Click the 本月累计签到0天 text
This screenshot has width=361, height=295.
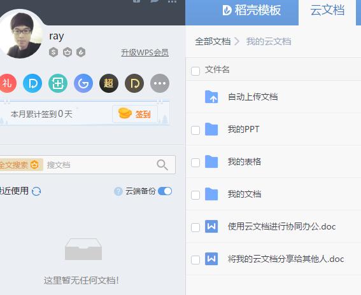click(x=41, y=114)
